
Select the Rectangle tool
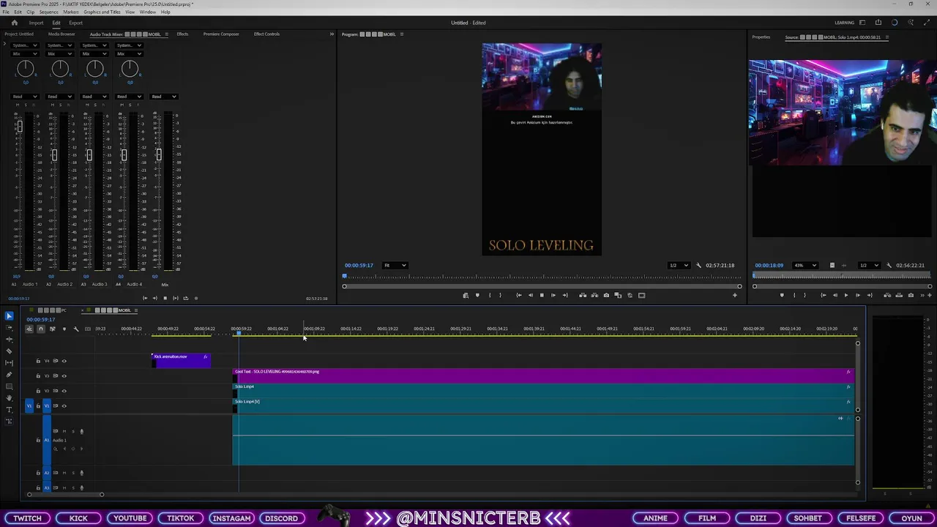click(9, 386)
